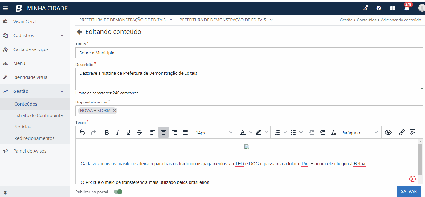Screen dimensions: 425x197
Task: Remove the NOSSA HISTÓRIA tag
Action: [114, 110]
